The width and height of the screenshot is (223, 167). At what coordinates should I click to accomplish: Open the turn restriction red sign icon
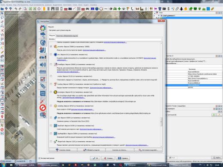[x=43, y=108]
